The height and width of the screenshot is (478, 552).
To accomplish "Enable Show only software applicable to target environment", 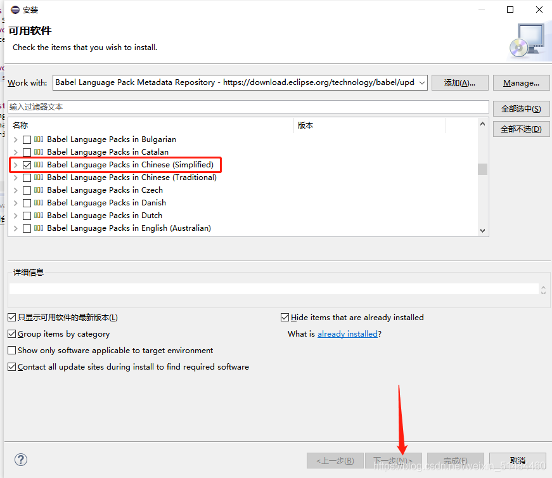I will (11, 350).
